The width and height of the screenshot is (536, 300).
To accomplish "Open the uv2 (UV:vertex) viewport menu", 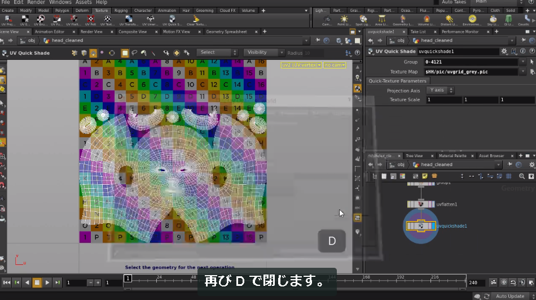I will click(301, 65).
